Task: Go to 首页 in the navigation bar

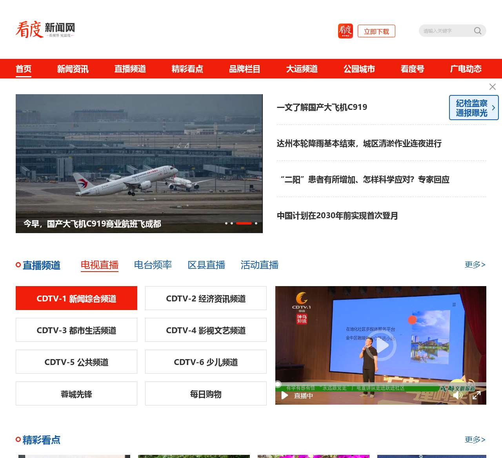Action: (24, 69)
